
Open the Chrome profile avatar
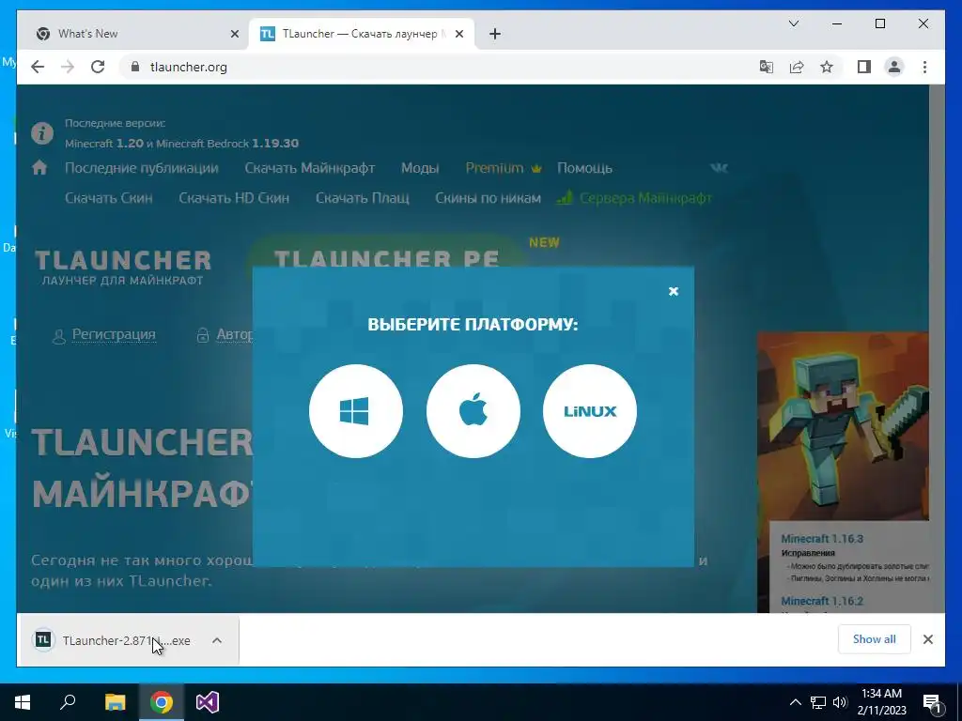pos(894,67)
